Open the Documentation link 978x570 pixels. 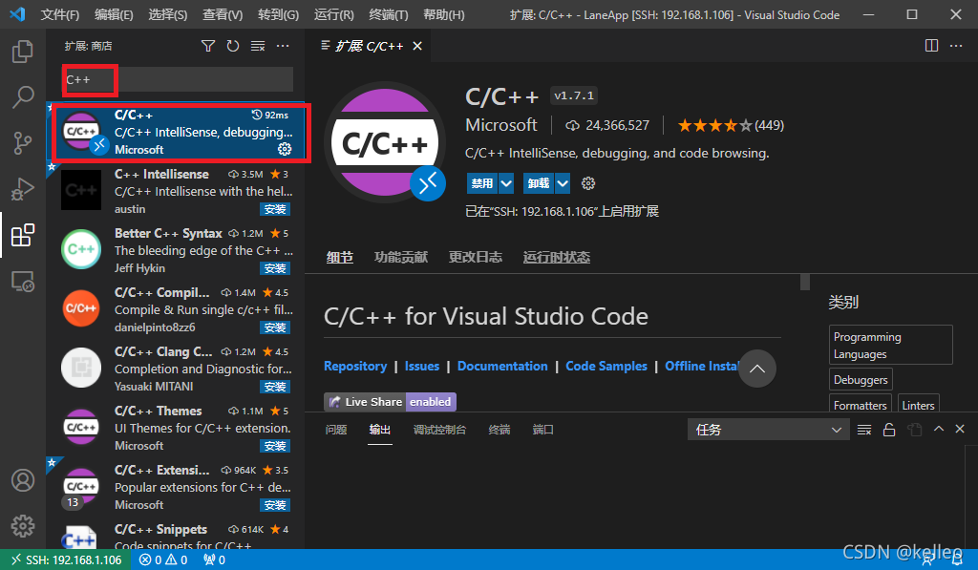pyautogui.click(x=502, y=366)
